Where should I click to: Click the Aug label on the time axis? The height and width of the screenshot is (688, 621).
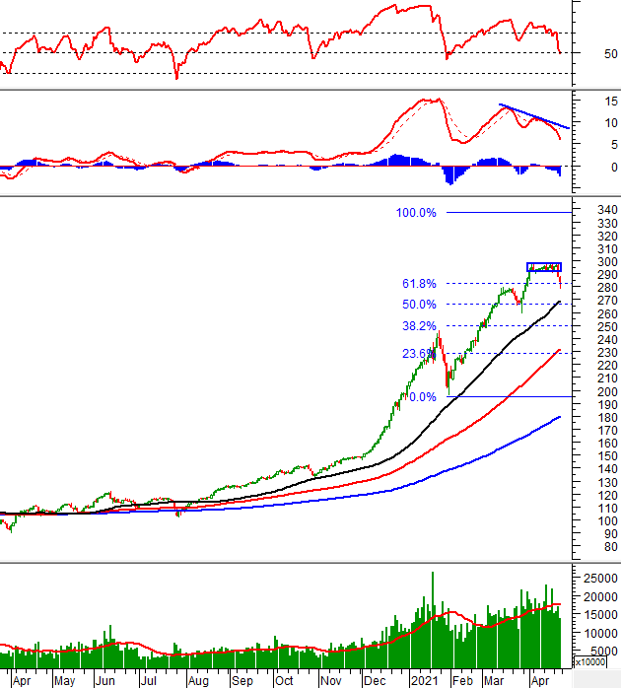198,681
